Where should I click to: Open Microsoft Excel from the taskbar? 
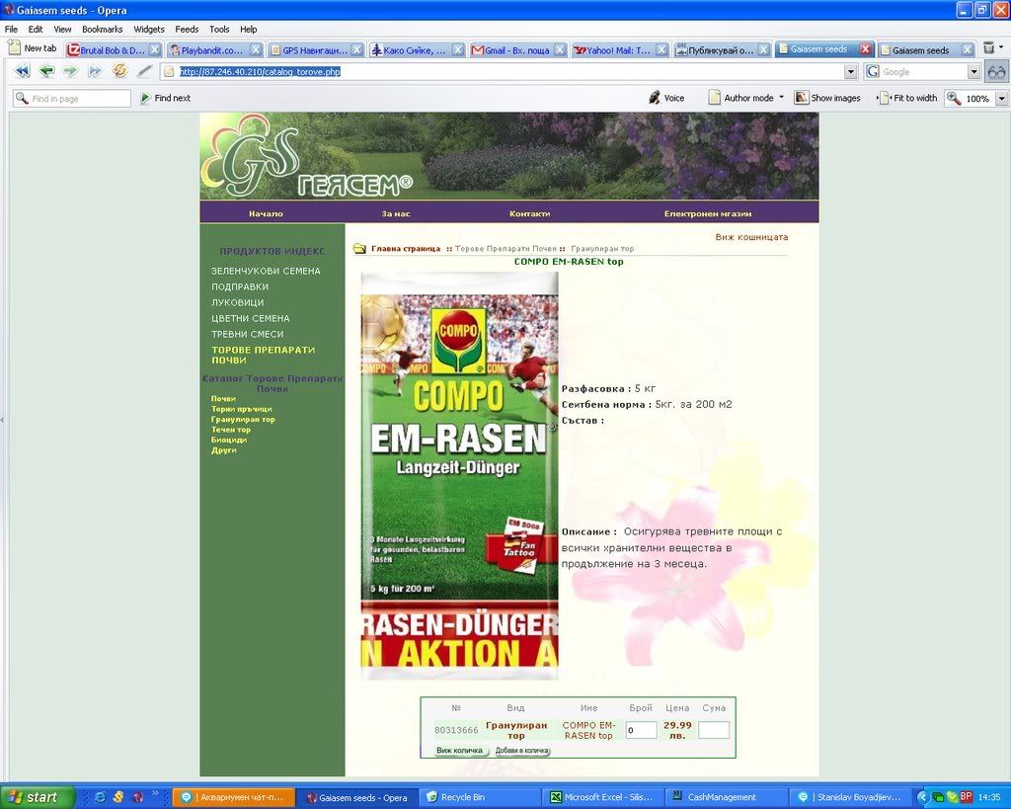click(601, 797)
